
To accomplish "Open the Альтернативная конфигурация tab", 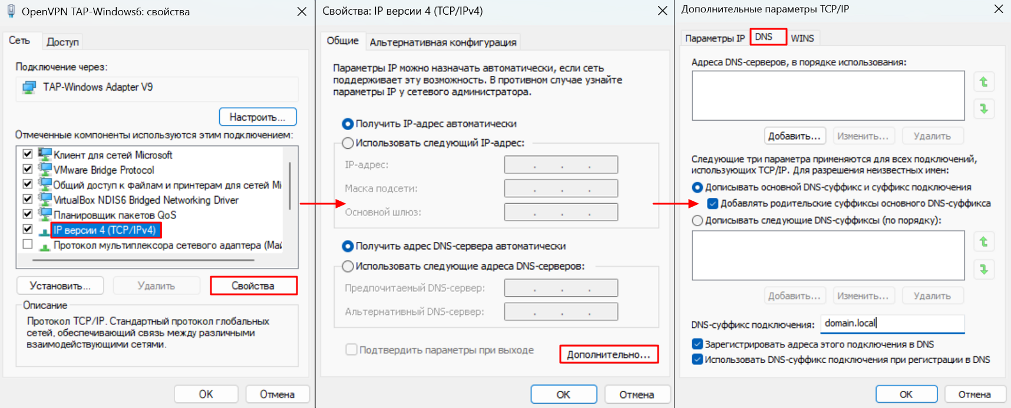I will click(x=442, y=42).
